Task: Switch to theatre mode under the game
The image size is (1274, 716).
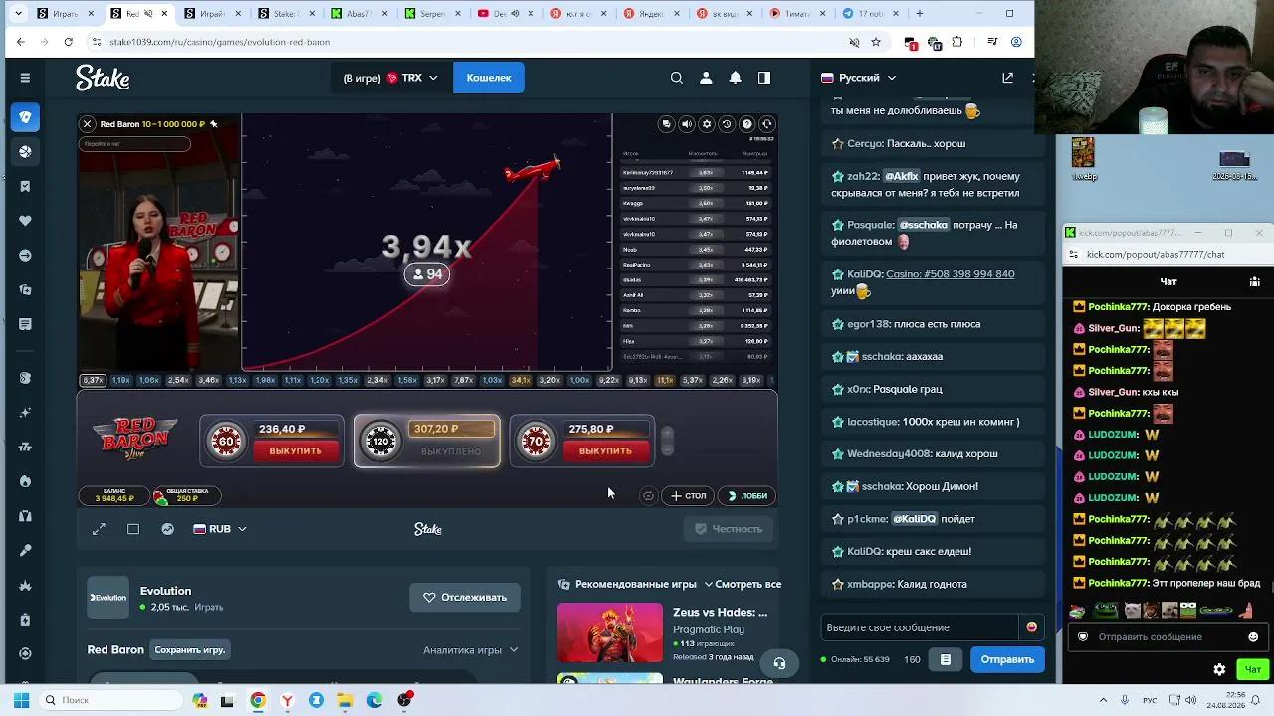Action: tap(133, 529)
